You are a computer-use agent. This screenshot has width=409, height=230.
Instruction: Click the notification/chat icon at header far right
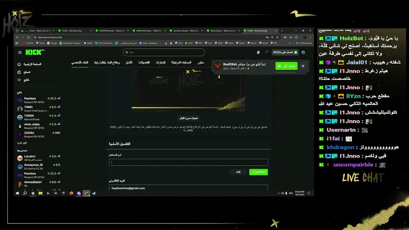pos(303,52)
